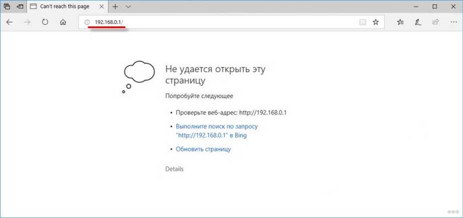Viewport: 463px width, 218px height.
Task: Close the "Can't reach this page" tab
Action: (x=101, y=7)
